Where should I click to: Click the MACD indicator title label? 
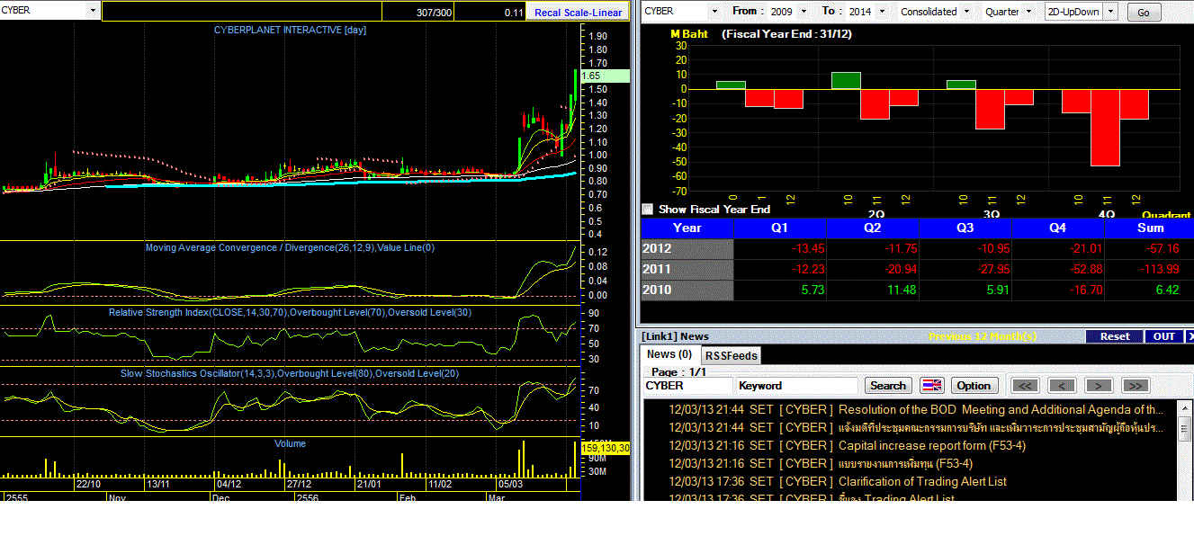290,247
